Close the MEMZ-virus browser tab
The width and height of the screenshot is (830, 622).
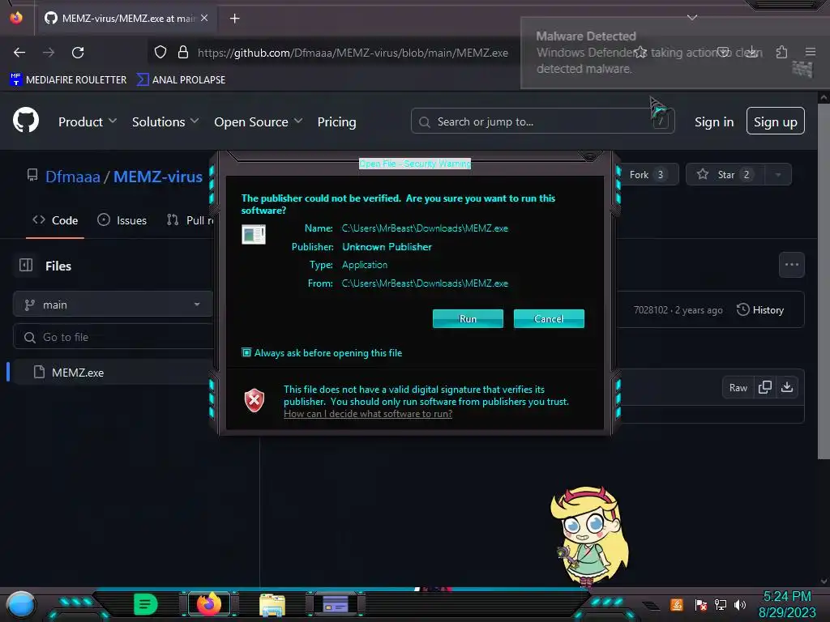click(x=204, y=18)
